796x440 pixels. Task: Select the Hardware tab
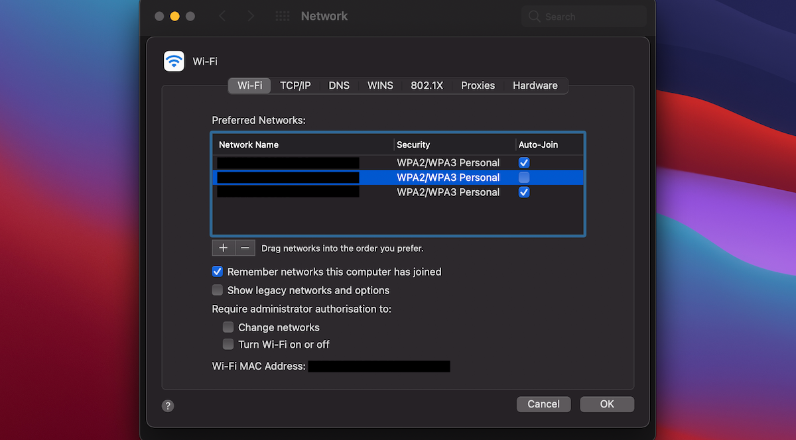click(x=535, y=85)
